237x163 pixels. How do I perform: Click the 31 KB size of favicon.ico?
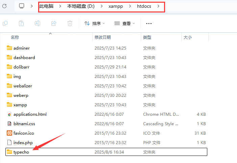click(x=200, y=133)
